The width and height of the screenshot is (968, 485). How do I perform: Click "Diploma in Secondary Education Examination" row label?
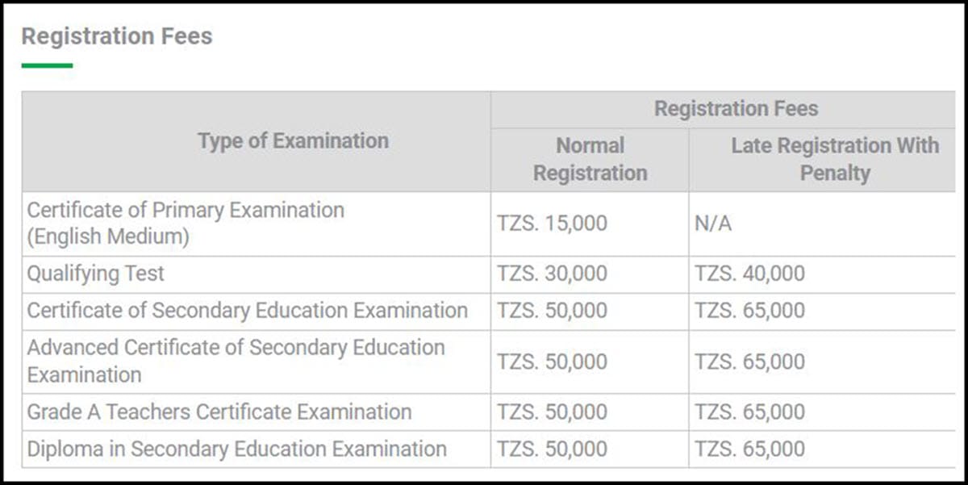point(236,449)
